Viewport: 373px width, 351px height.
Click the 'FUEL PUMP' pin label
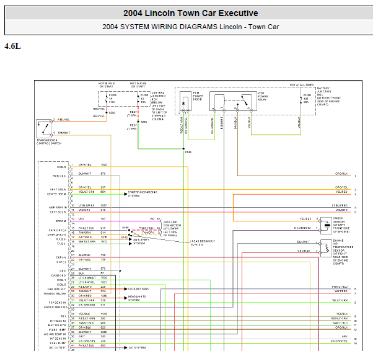click(58, 343)
